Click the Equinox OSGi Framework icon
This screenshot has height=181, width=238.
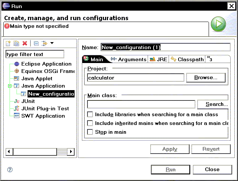coord(17,71)
